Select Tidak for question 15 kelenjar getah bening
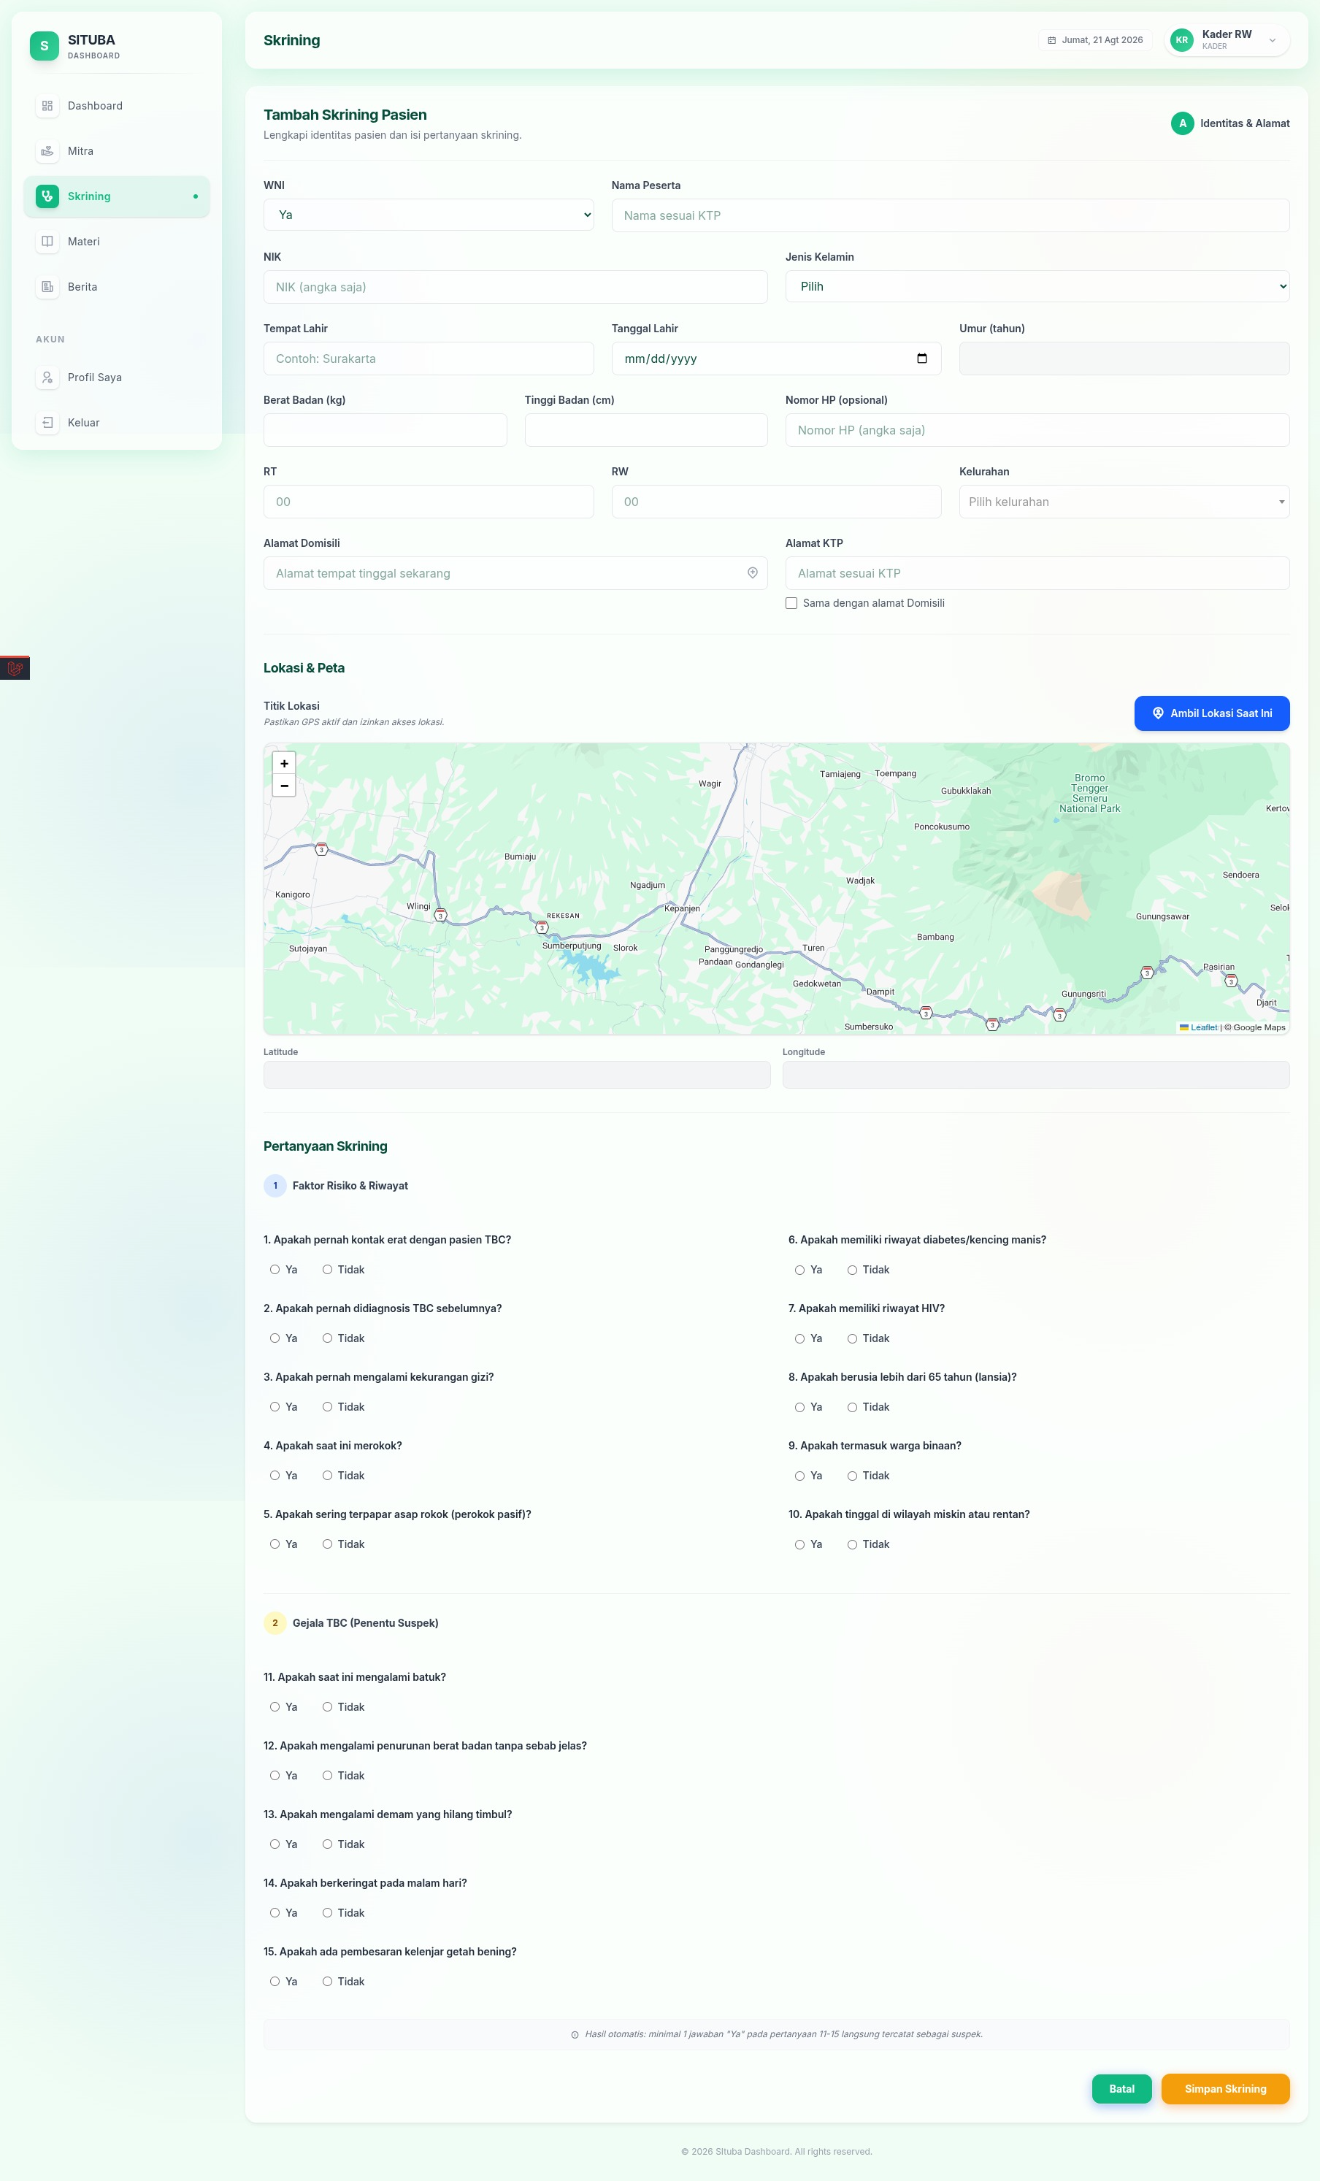Viewport: 1320px width, 2181px height. point(328,1982)
